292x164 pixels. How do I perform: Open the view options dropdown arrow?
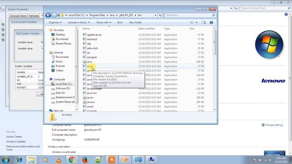coord(197,22)
